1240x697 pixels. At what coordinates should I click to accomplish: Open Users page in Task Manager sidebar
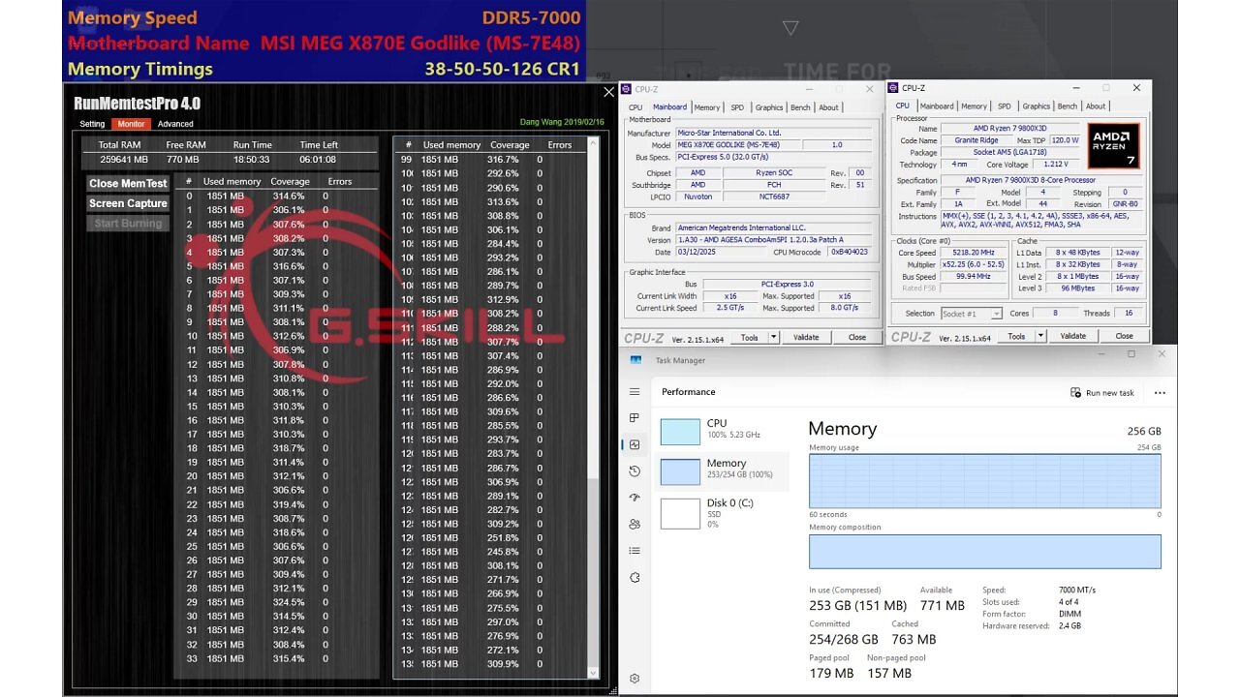click(635, 524)
